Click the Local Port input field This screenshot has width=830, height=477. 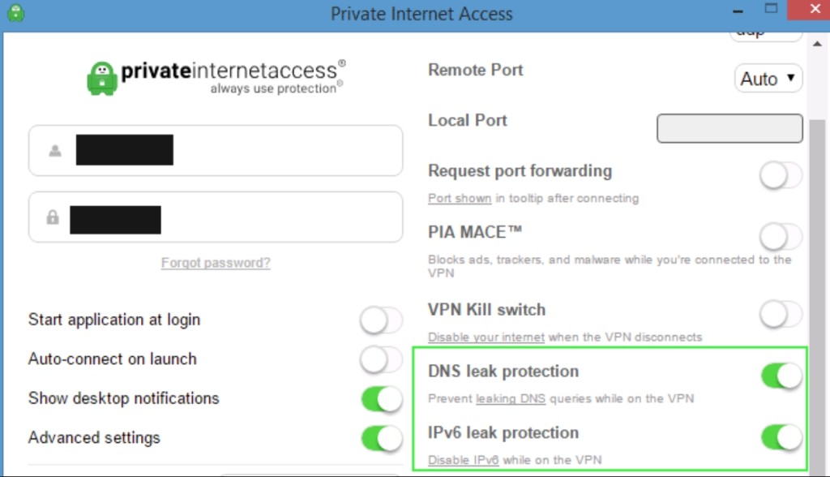coord(729,128)
